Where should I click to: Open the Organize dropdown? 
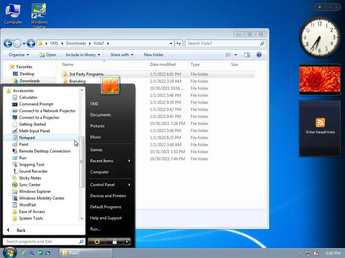pyautogui.click(x=19, y=55)
